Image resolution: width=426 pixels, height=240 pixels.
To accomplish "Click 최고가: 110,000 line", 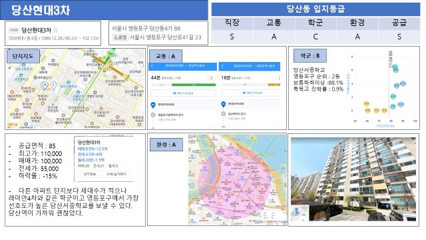I will point(40,153).
